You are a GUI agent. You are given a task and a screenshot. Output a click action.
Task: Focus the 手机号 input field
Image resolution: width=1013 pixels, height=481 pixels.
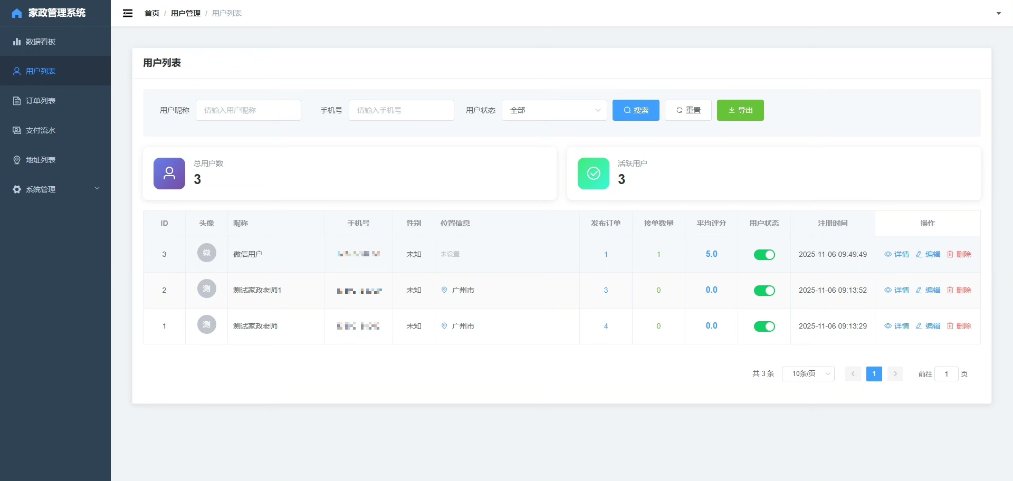click(x=401, y=110)
